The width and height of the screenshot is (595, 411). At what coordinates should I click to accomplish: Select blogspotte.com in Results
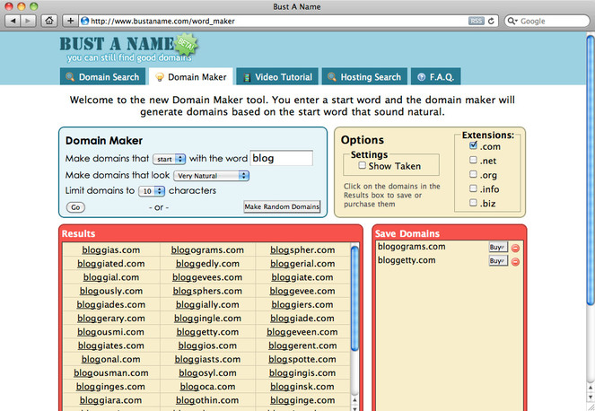point(302,359)
